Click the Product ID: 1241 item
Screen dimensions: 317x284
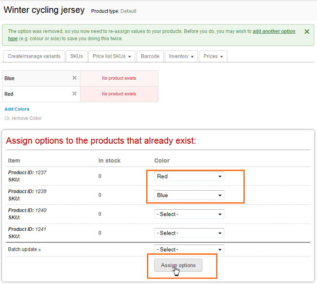[27, 229]
